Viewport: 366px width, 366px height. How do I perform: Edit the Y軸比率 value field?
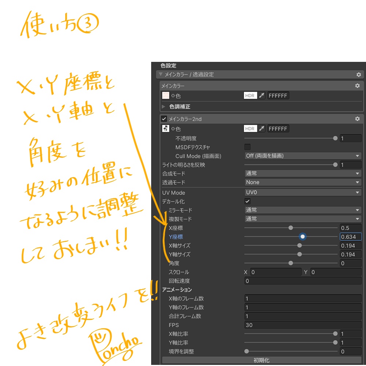tap(351, 343)
